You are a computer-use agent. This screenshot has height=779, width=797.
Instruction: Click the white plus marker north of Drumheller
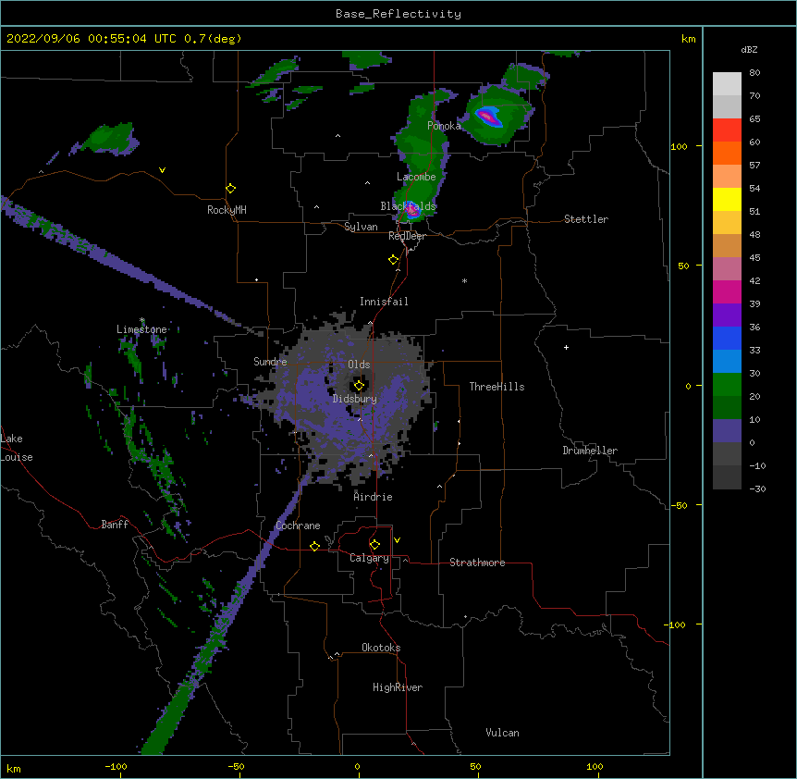566,347
